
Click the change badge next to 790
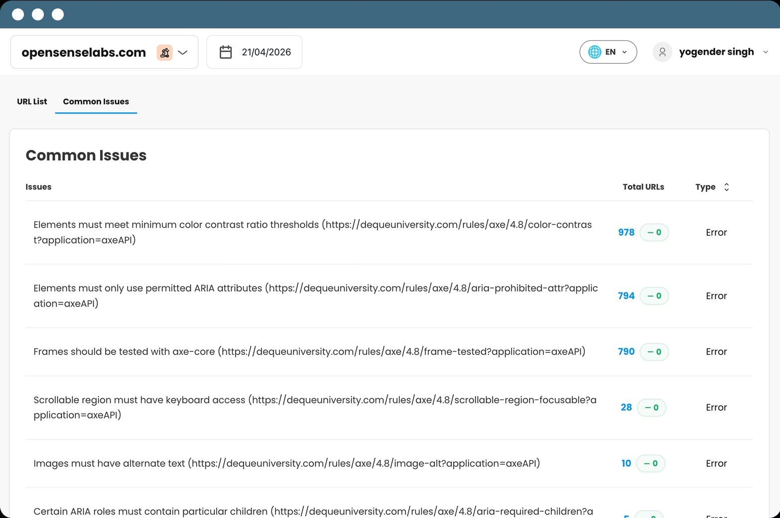tap(654, 351)
